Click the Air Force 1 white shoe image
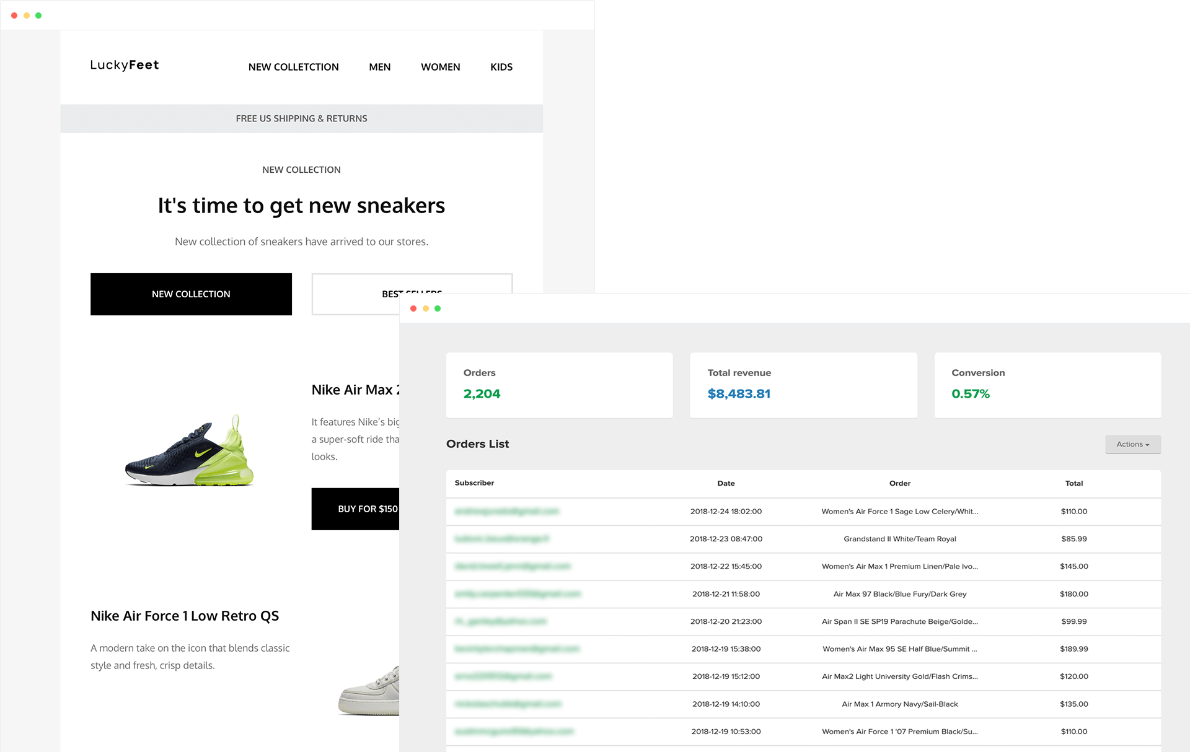The image size is (1190, 752). (369, 691)
